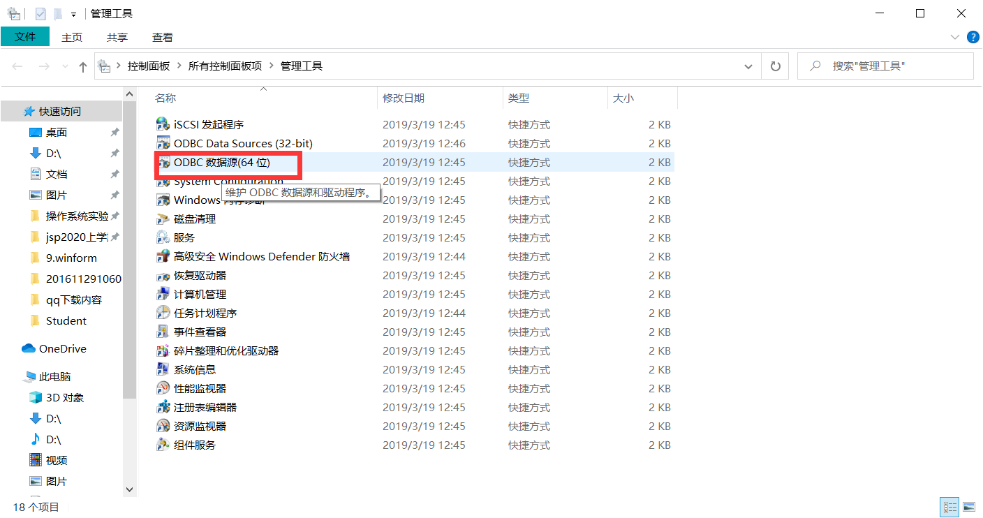Click 控制面板 breadcrumb in address bar
This screenshot has height=518, width=983.
149,66
